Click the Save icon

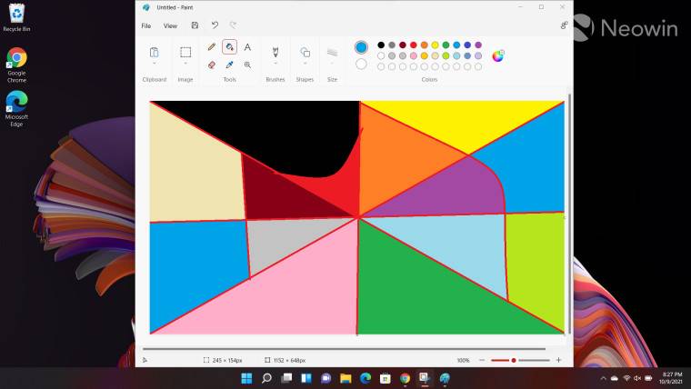pyautogui.click(x=195, y=25)
